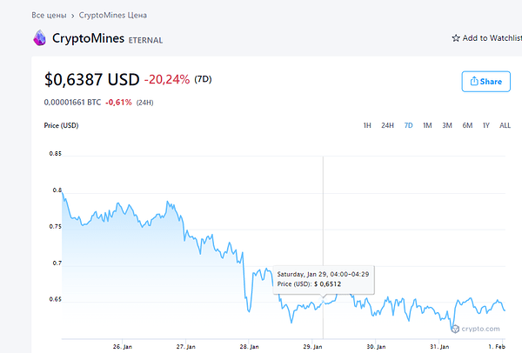
Task: Switch chart to 24H range
Action: 387,125
